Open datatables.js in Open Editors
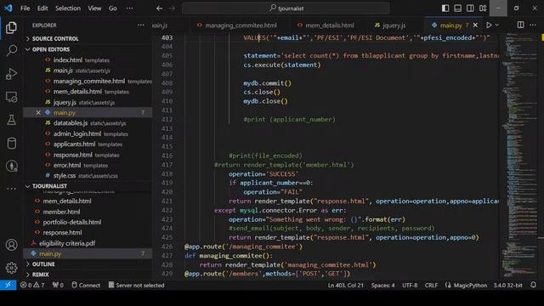The image size is (544, 306). [88, 123]
